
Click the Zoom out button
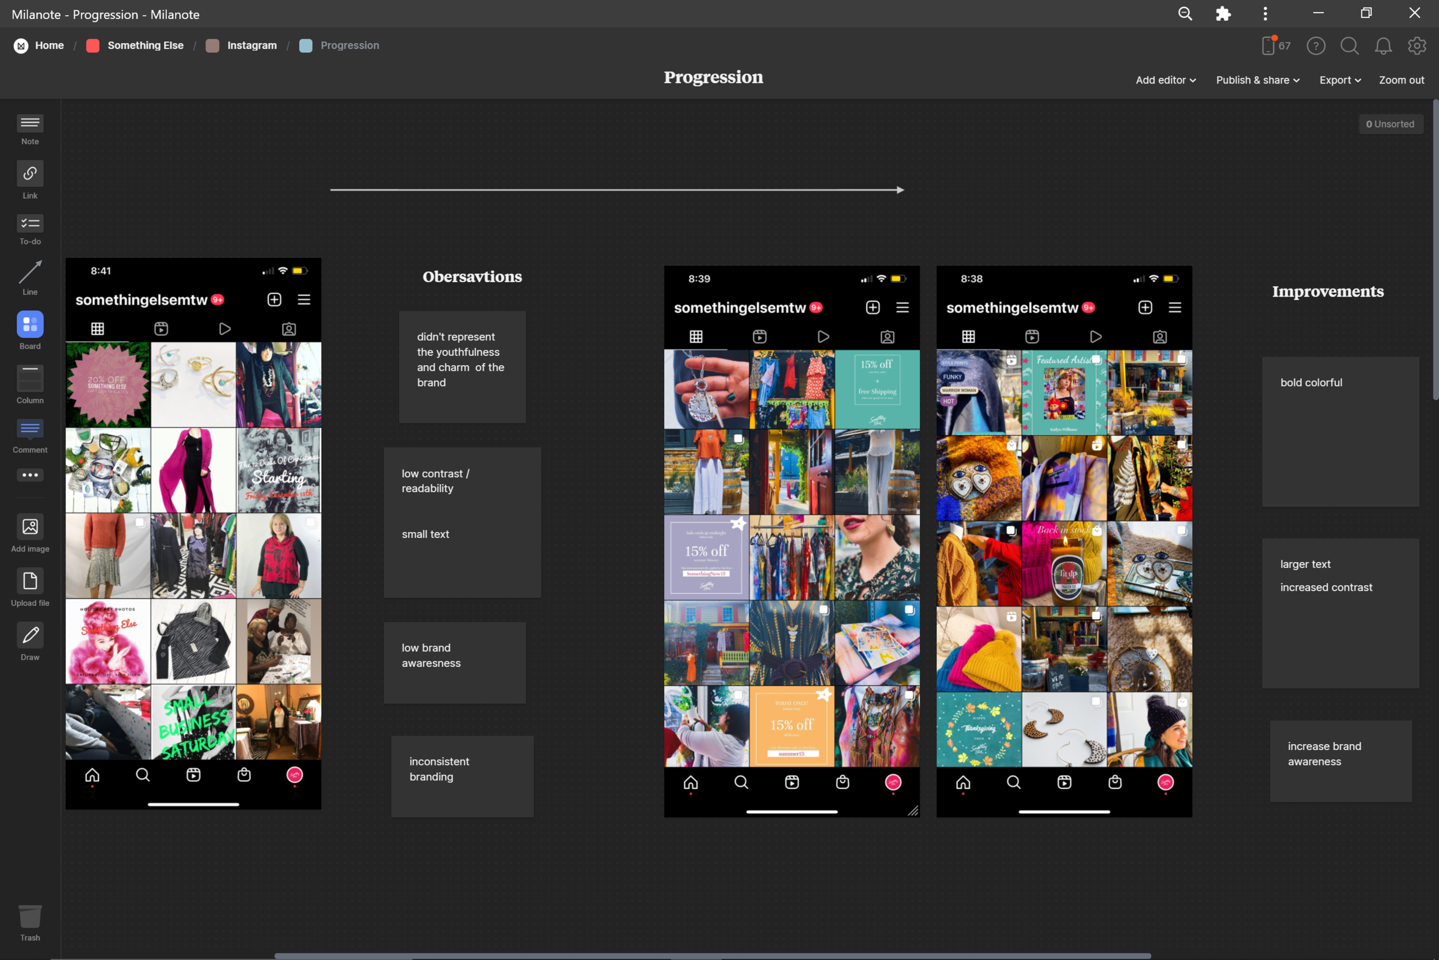pos(1401,80)
